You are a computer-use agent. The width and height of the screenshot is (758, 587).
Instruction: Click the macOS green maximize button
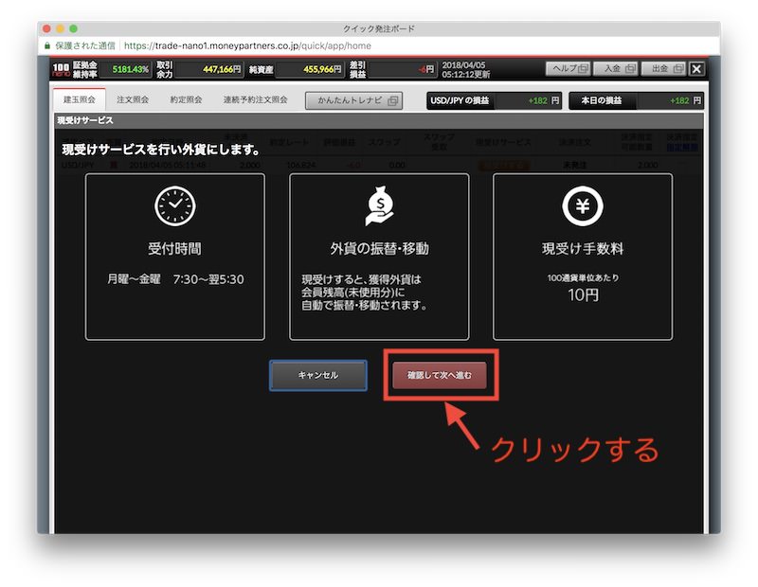[74, 28]
